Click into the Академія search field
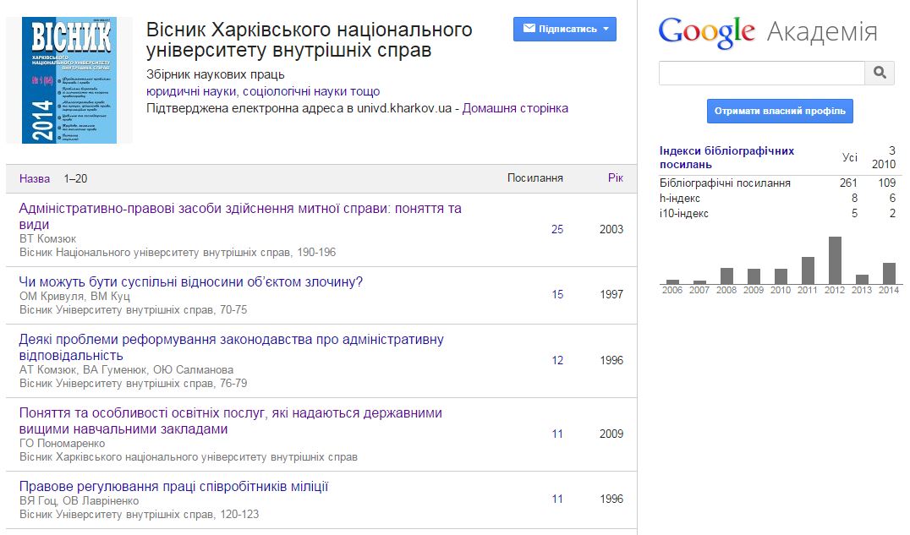 (x=761, y=73)
